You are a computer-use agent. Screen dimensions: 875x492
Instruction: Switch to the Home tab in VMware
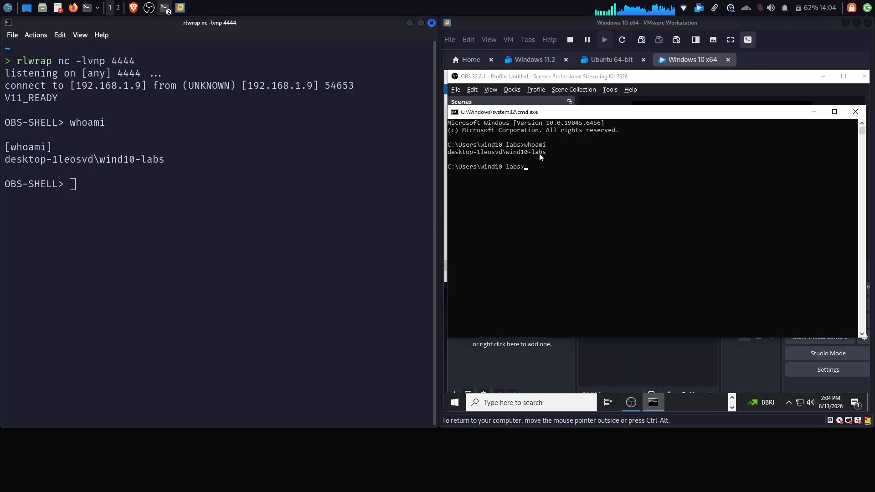[466, 60]
